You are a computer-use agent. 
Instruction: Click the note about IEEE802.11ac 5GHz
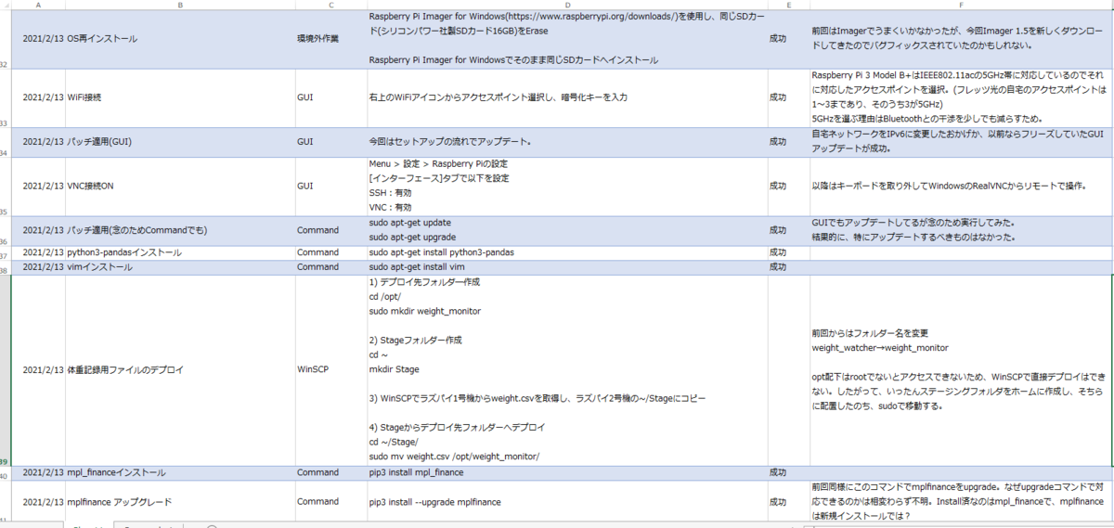[x=962, y=98]
